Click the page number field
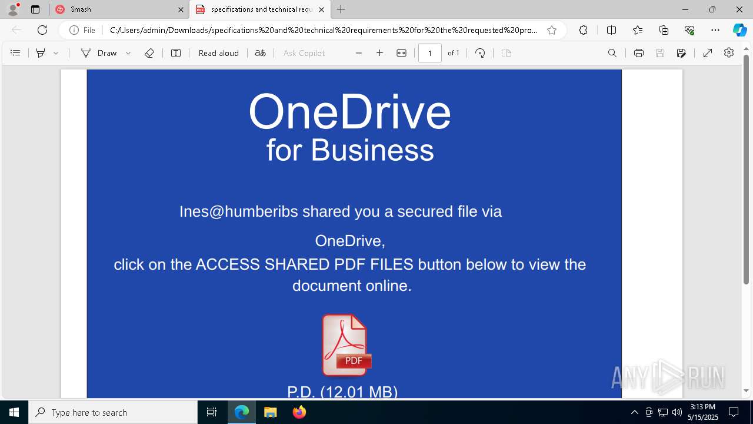753x424 pixels. (430, 53)
